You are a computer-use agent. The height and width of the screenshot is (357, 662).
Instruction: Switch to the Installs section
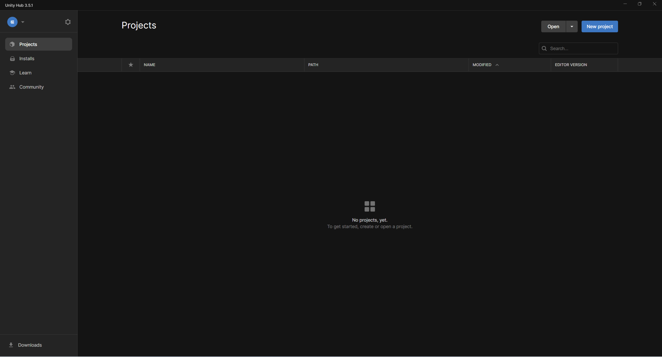(27, 58)
